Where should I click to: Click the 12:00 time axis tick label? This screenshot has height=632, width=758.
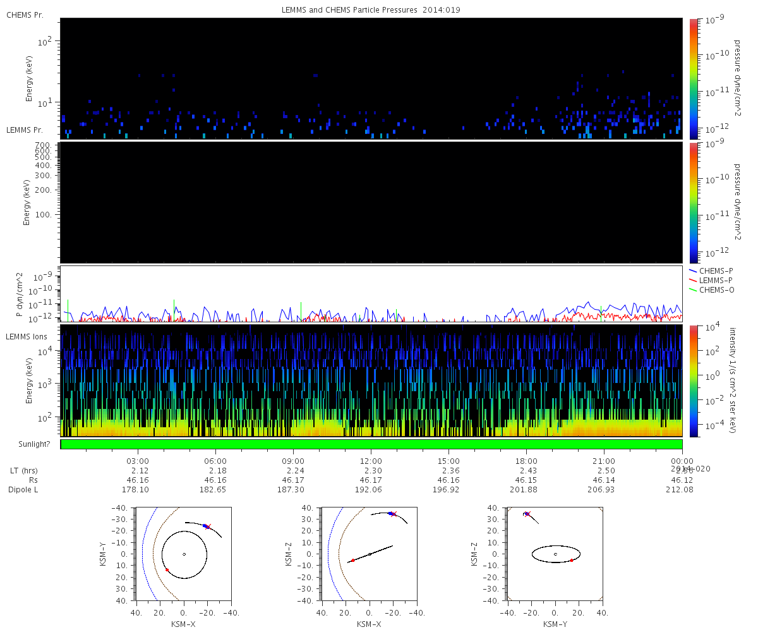pos(371,461)
